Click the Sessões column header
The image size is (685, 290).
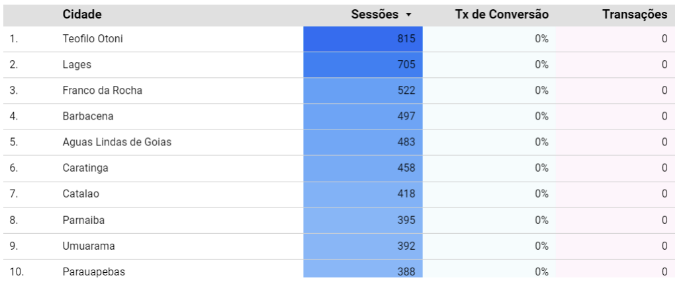coord(375,15)
